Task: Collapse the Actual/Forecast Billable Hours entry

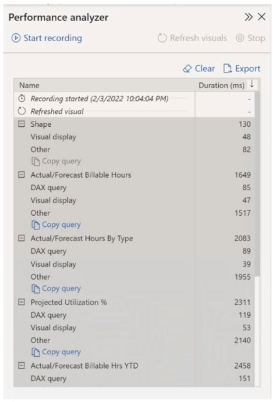Action: [22, 175]
